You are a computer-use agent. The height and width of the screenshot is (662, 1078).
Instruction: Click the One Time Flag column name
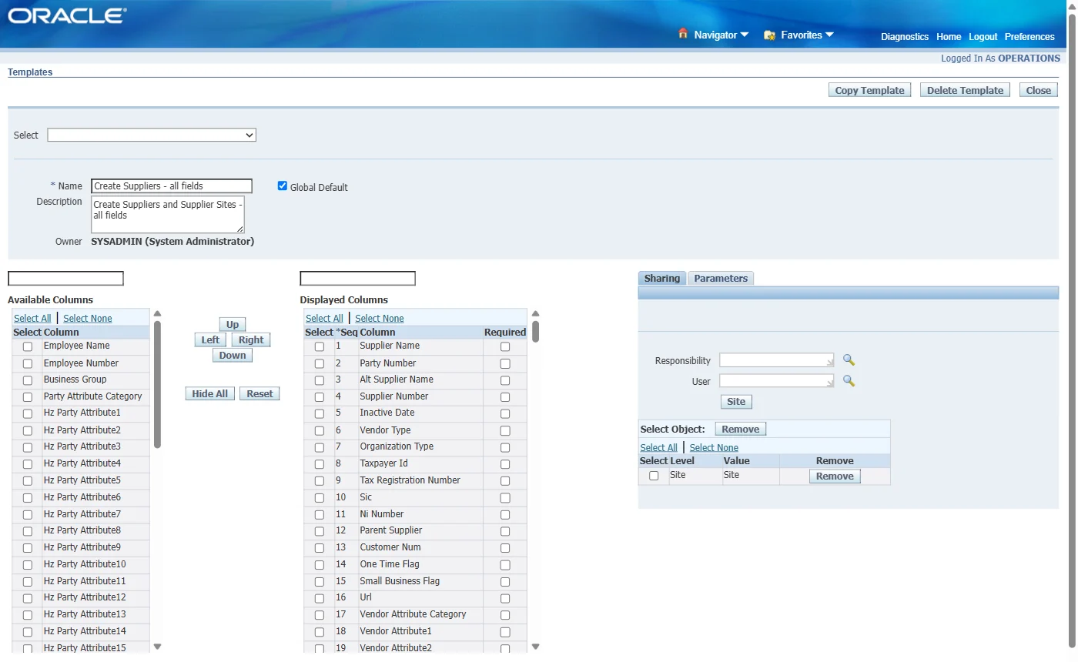390,564
